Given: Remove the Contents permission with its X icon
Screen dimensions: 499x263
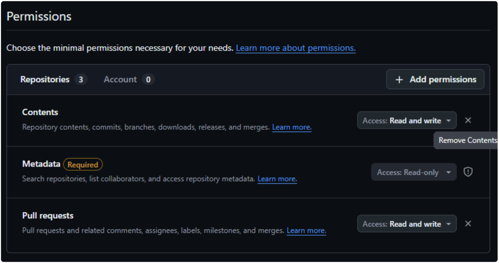Looking at the screenshot, I should [x=468, y=120].
